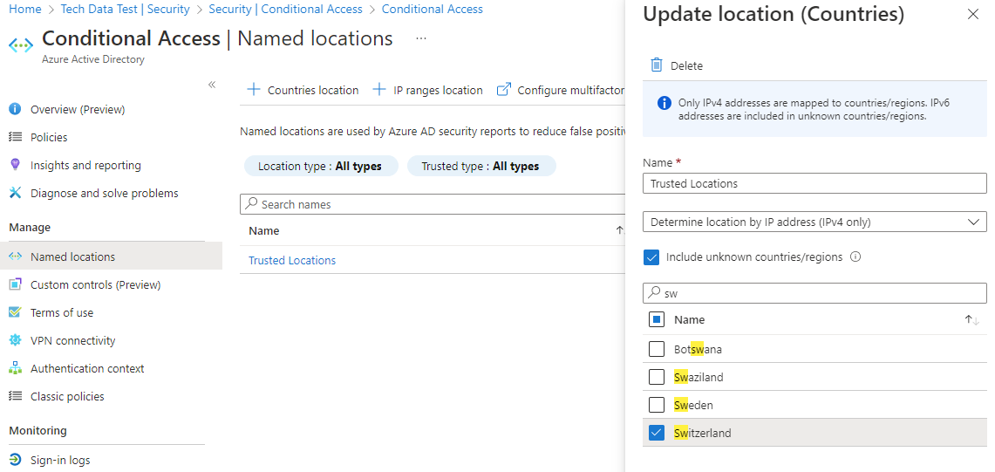Click the Custom controls (Preview) icon
Screen dimensions: 995x472
coord(15,284)
